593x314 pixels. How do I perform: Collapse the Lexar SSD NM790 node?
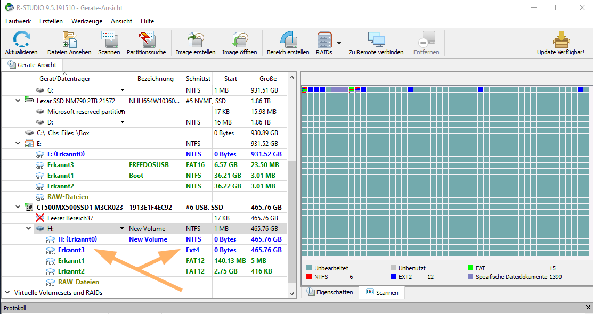click(x=18, y=101)
